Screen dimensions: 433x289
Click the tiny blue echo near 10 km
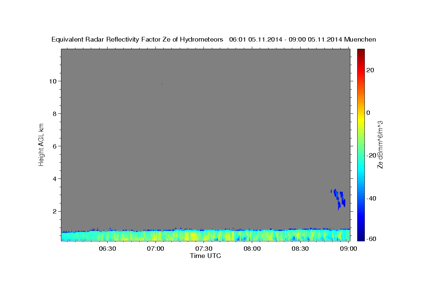[162, 83]
